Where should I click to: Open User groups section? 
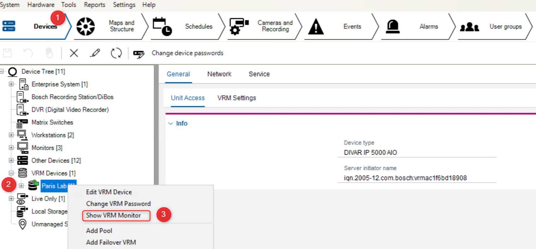(470, 27)
